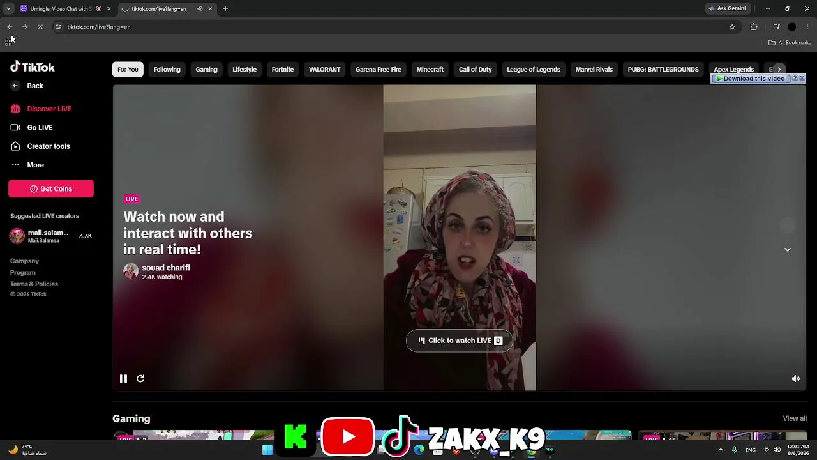Open the All Bookmarks folder

(x=790, y=43)
